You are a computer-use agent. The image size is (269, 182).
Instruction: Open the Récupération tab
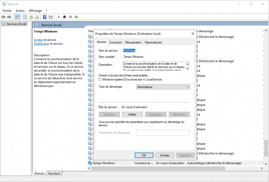[133, 42]
